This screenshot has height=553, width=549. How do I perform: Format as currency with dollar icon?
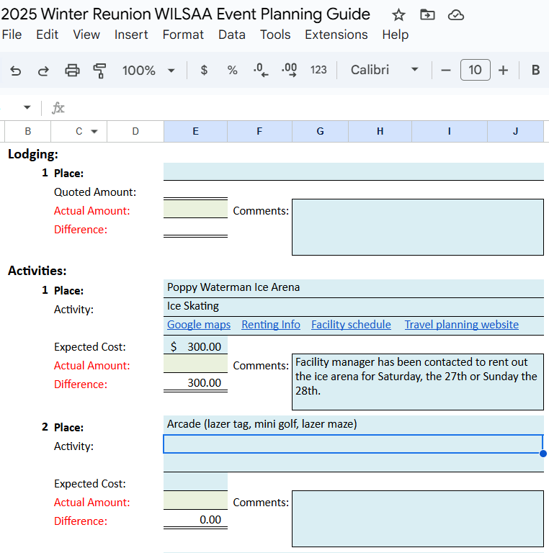(x=204, y=70)
